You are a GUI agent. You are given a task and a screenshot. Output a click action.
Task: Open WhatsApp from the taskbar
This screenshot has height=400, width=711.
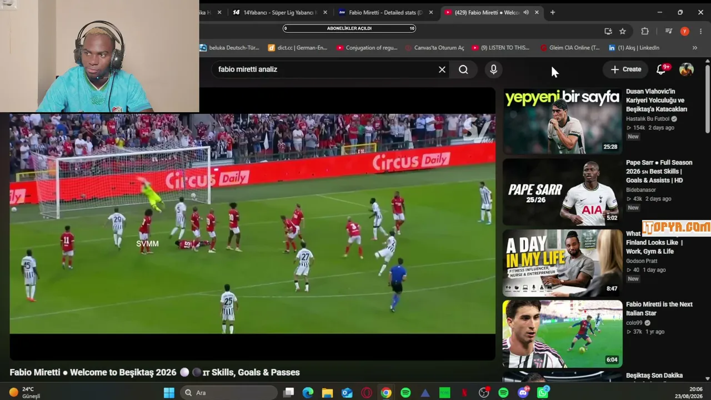click(543, 393)
